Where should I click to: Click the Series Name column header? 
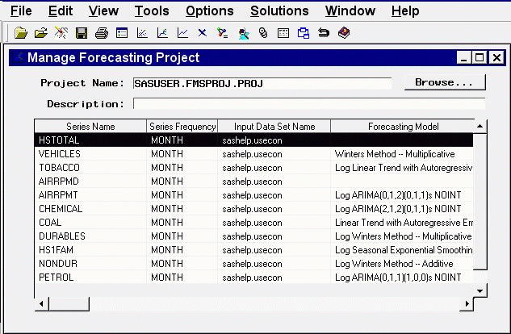pyautogui.click(x=90, y=127)
